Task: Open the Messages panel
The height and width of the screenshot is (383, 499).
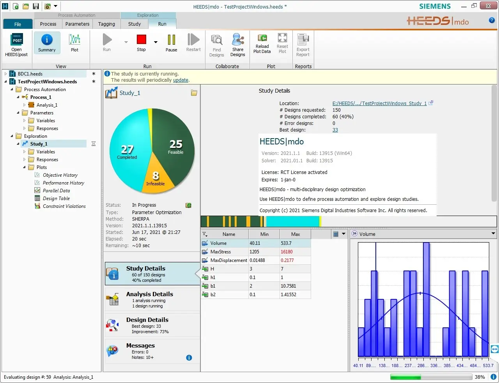Action: coord(152,351)
